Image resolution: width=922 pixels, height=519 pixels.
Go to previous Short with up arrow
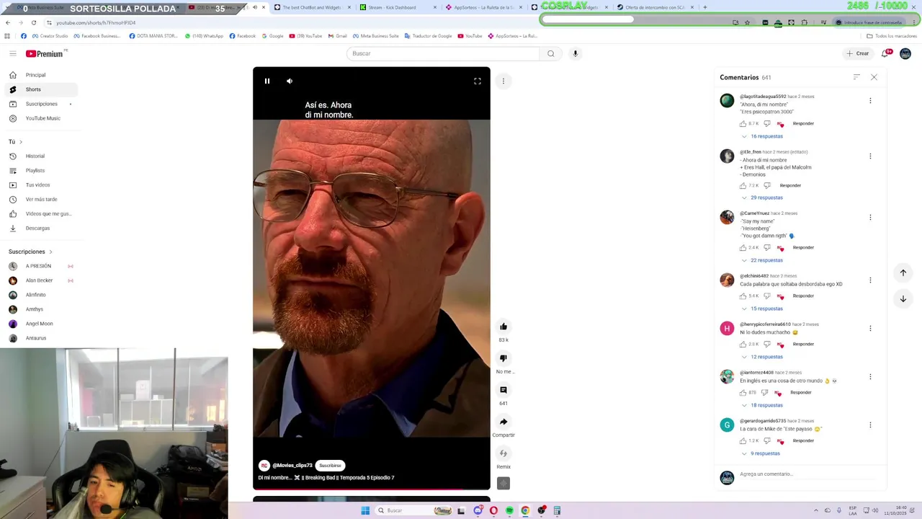click(x=903, y=272)
